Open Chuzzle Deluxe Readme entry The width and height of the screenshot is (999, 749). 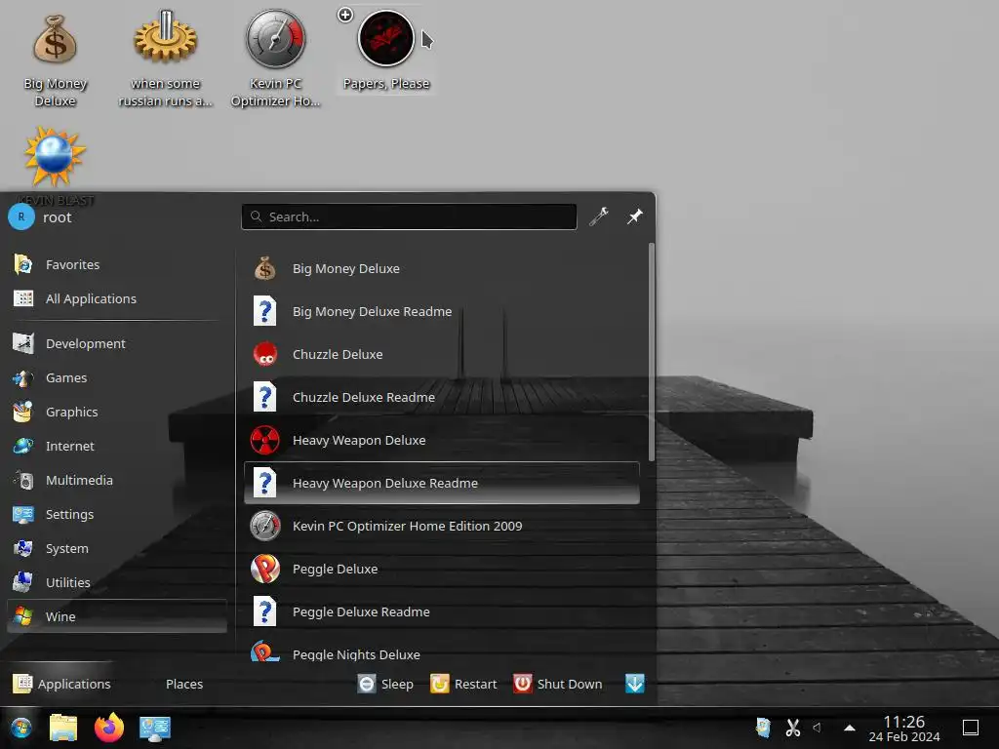[442, 398]
